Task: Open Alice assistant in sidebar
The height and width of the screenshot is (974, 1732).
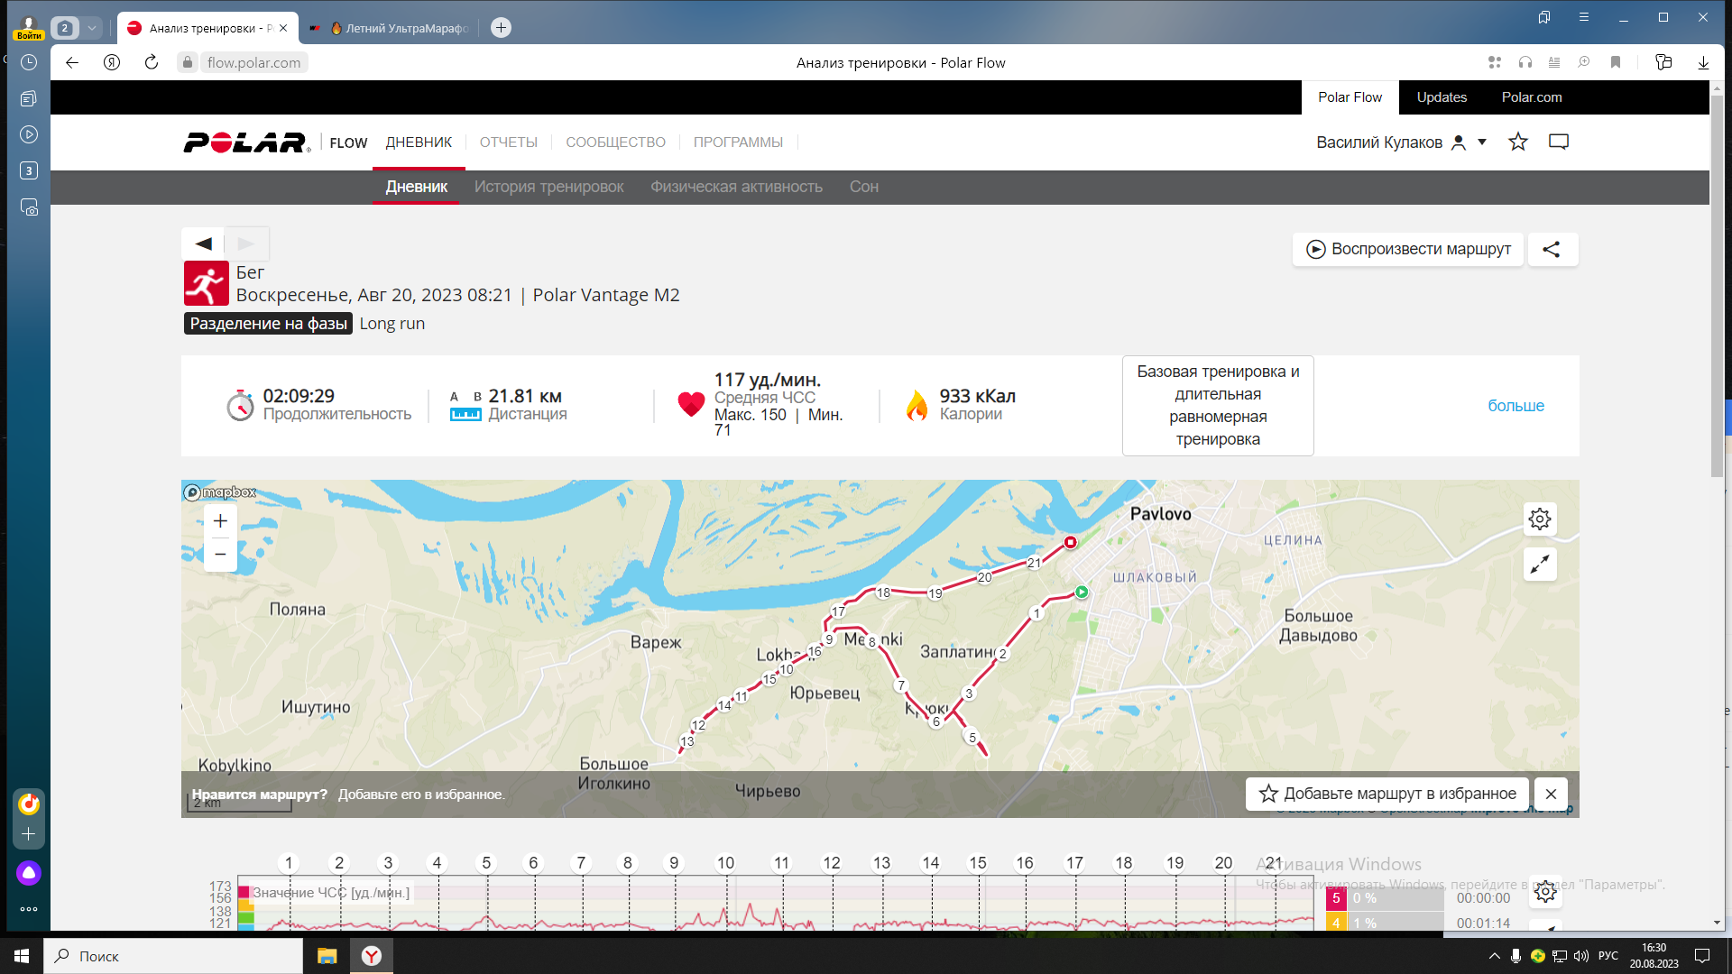Action: (x=29, y=873)
